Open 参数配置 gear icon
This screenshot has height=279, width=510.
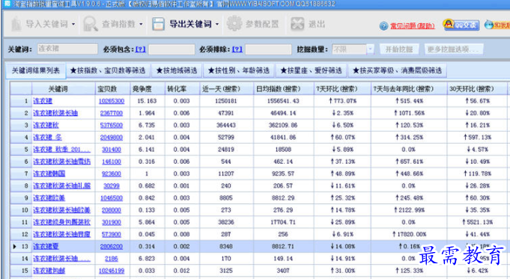click(234, 24)
